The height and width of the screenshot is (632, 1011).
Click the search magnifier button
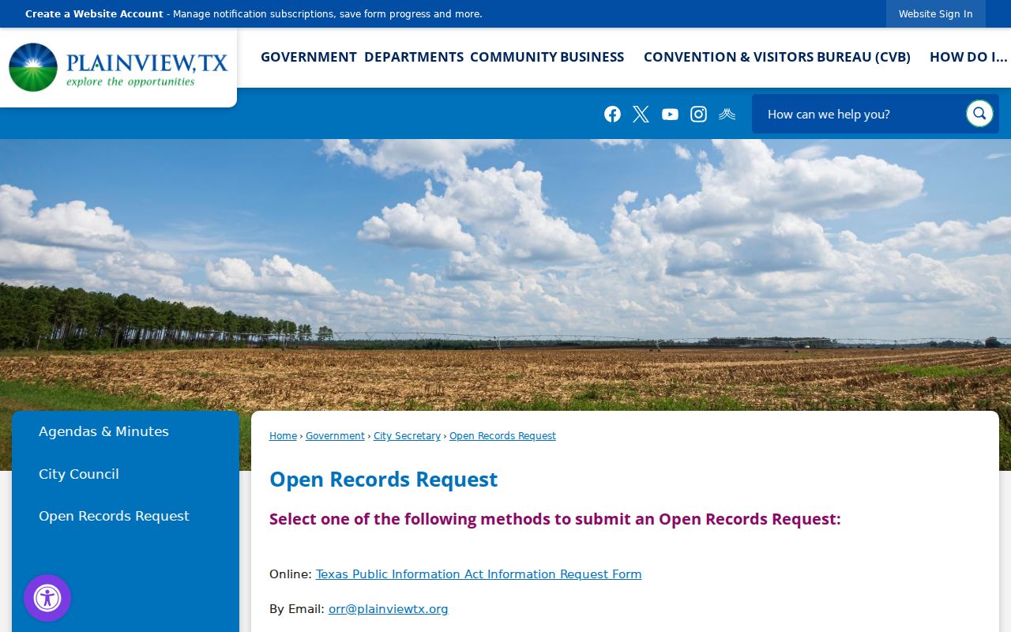click(x=979, y=114)
